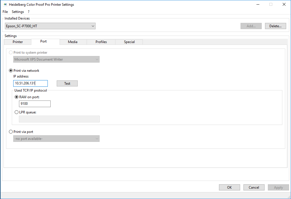291x199 pixels.
Task: Open the File menu
Action: point(5,12)
